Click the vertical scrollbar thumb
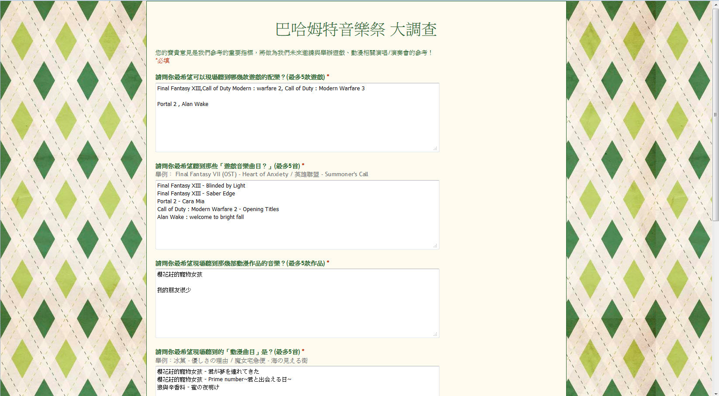This screenshot has width=719, height=396. (715, 114)
